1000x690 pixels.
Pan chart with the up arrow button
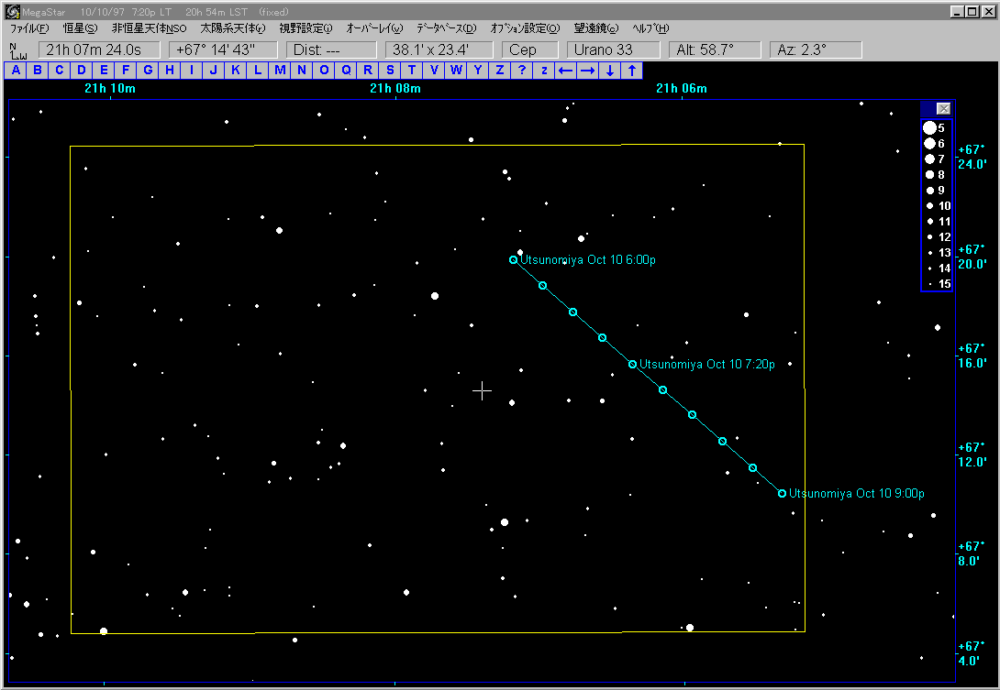point(632,70)
